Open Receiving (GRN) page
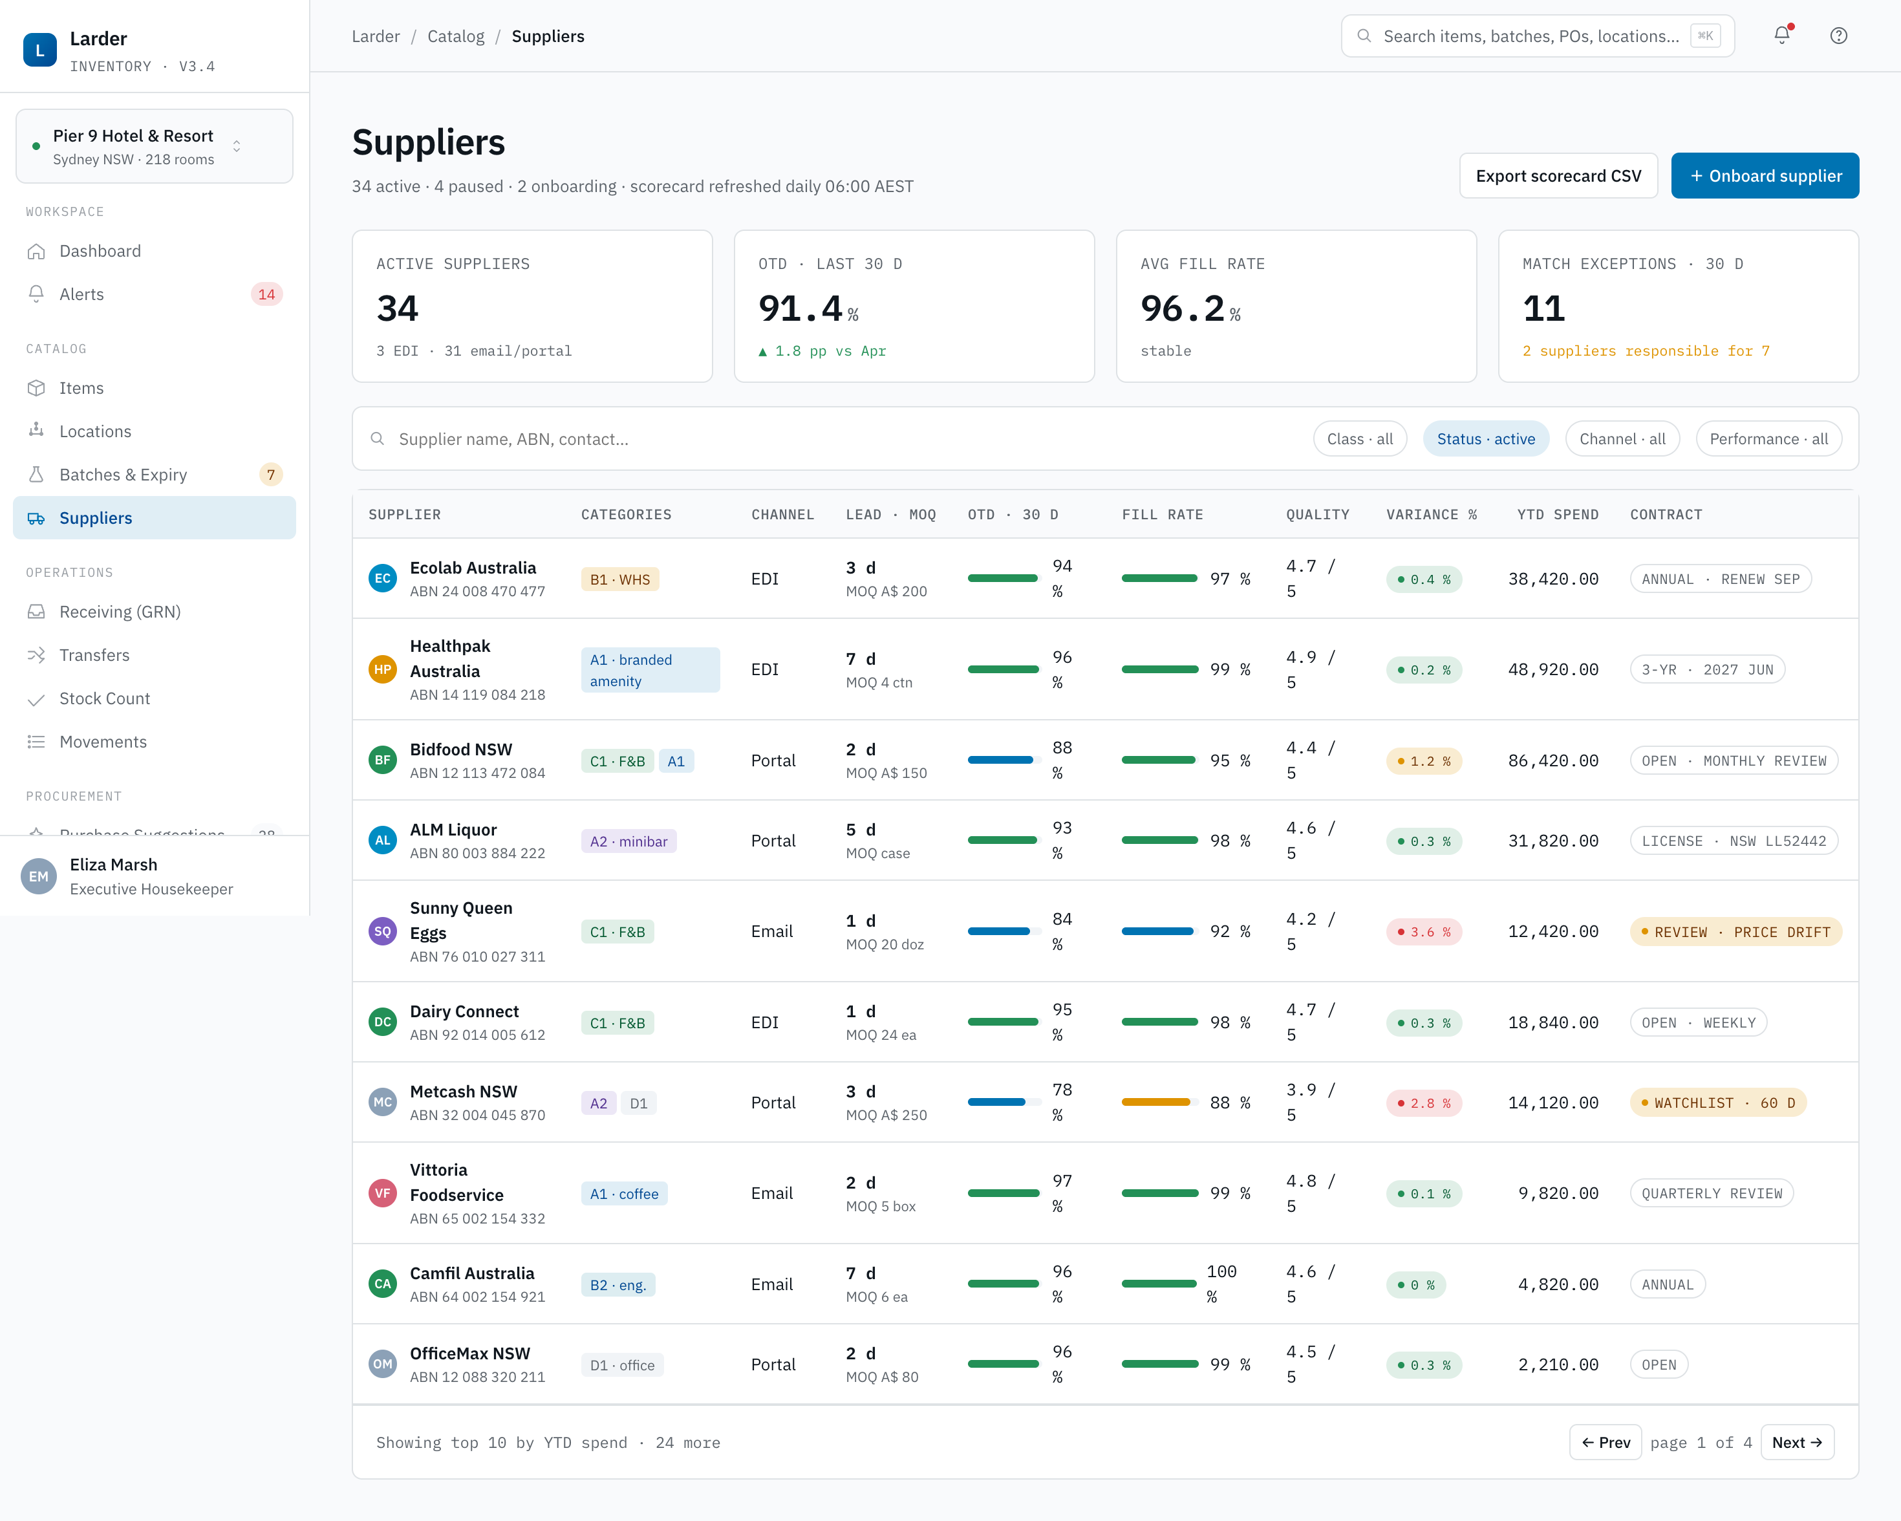 coord(155,612)
